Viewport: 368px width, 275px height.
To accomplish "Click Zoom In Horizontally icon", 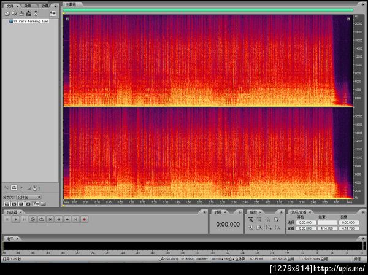I will tap(250, 220).
